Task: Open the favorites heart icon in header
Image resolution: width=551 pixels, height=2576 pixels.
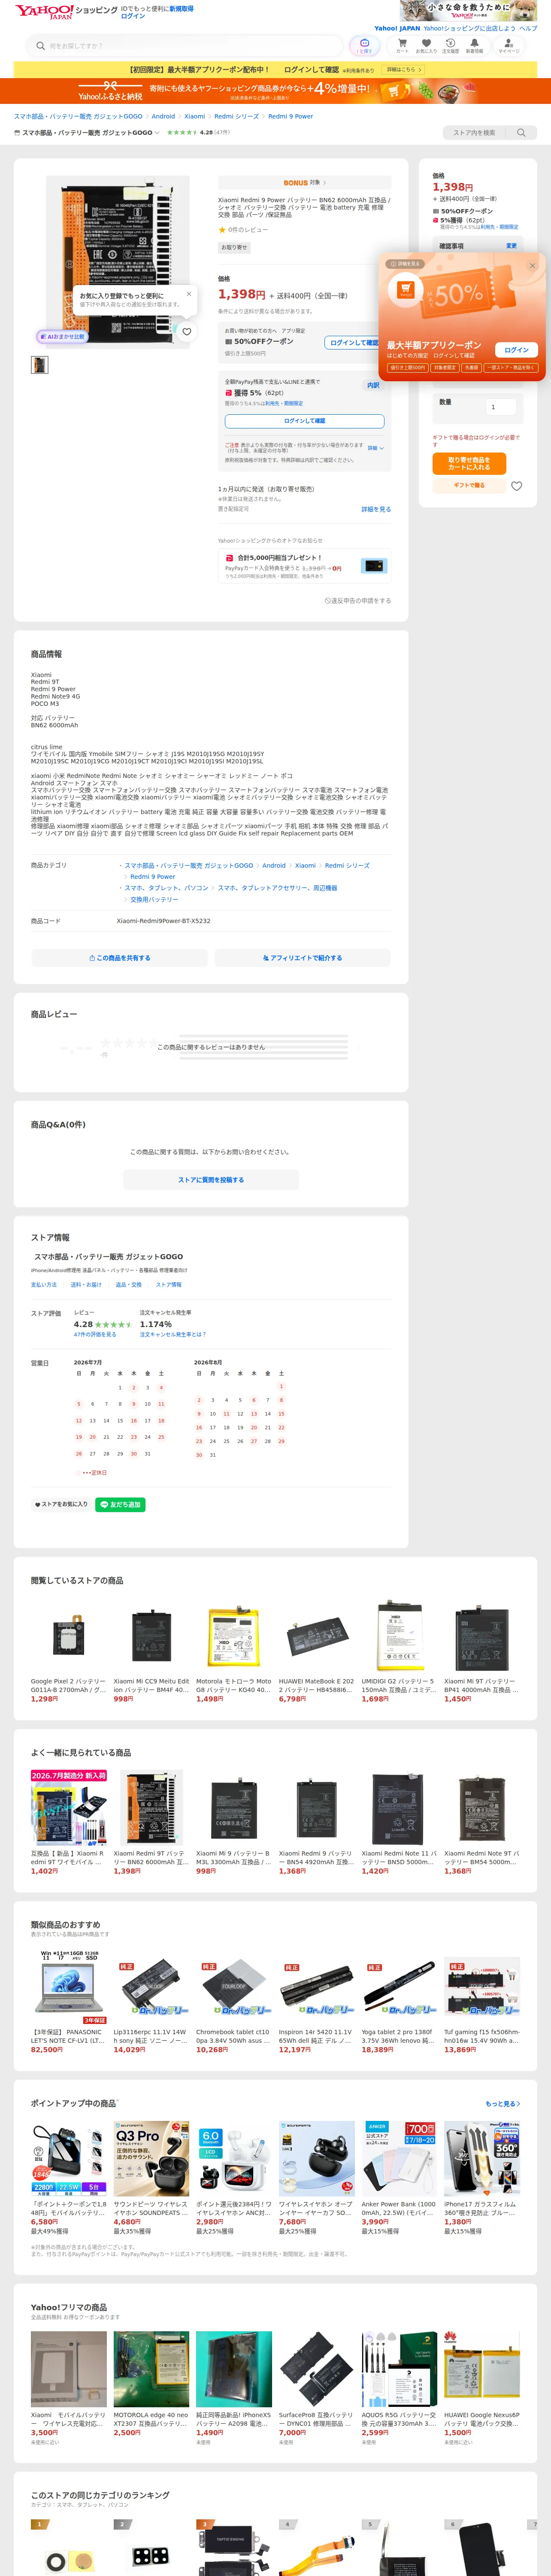Action: (426, 45)
